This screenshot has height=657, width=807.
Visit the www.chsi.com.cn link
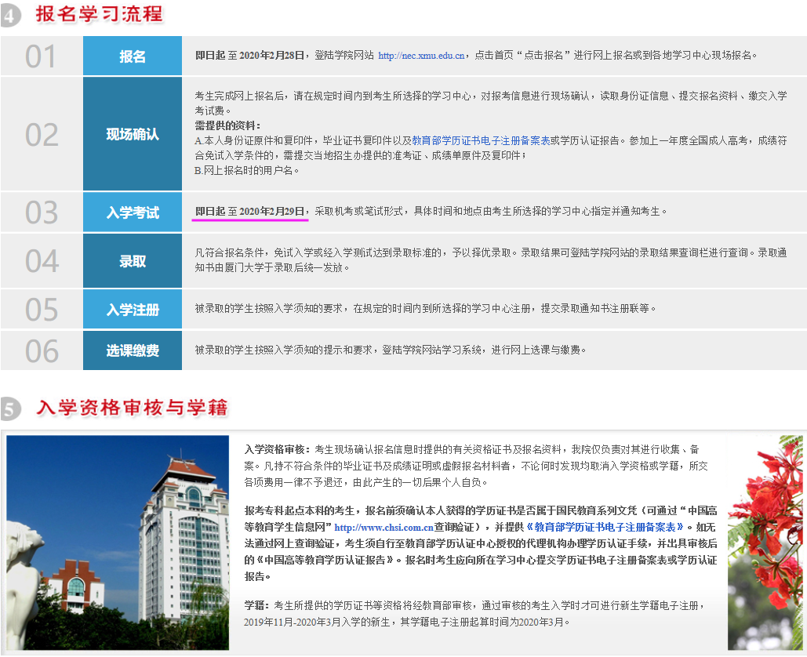click(x=384, y=528)
